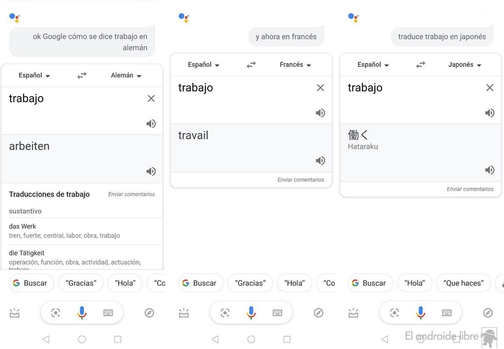Open Alemán target language dropdown
The height and width of the screenshot is (349, 504).
point(126,75)
